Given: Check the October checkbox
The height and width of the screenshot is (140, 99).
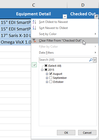Looking at the screenshot, I should [x=51, y=82].
